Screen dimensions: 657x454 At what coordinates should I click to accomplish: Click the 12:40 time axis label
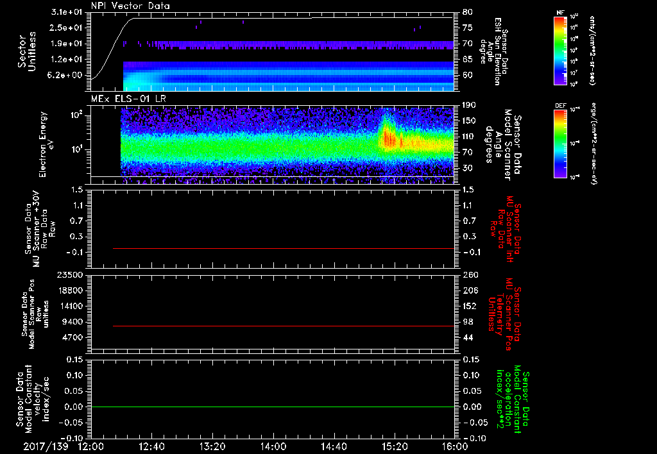click(151, 446)
